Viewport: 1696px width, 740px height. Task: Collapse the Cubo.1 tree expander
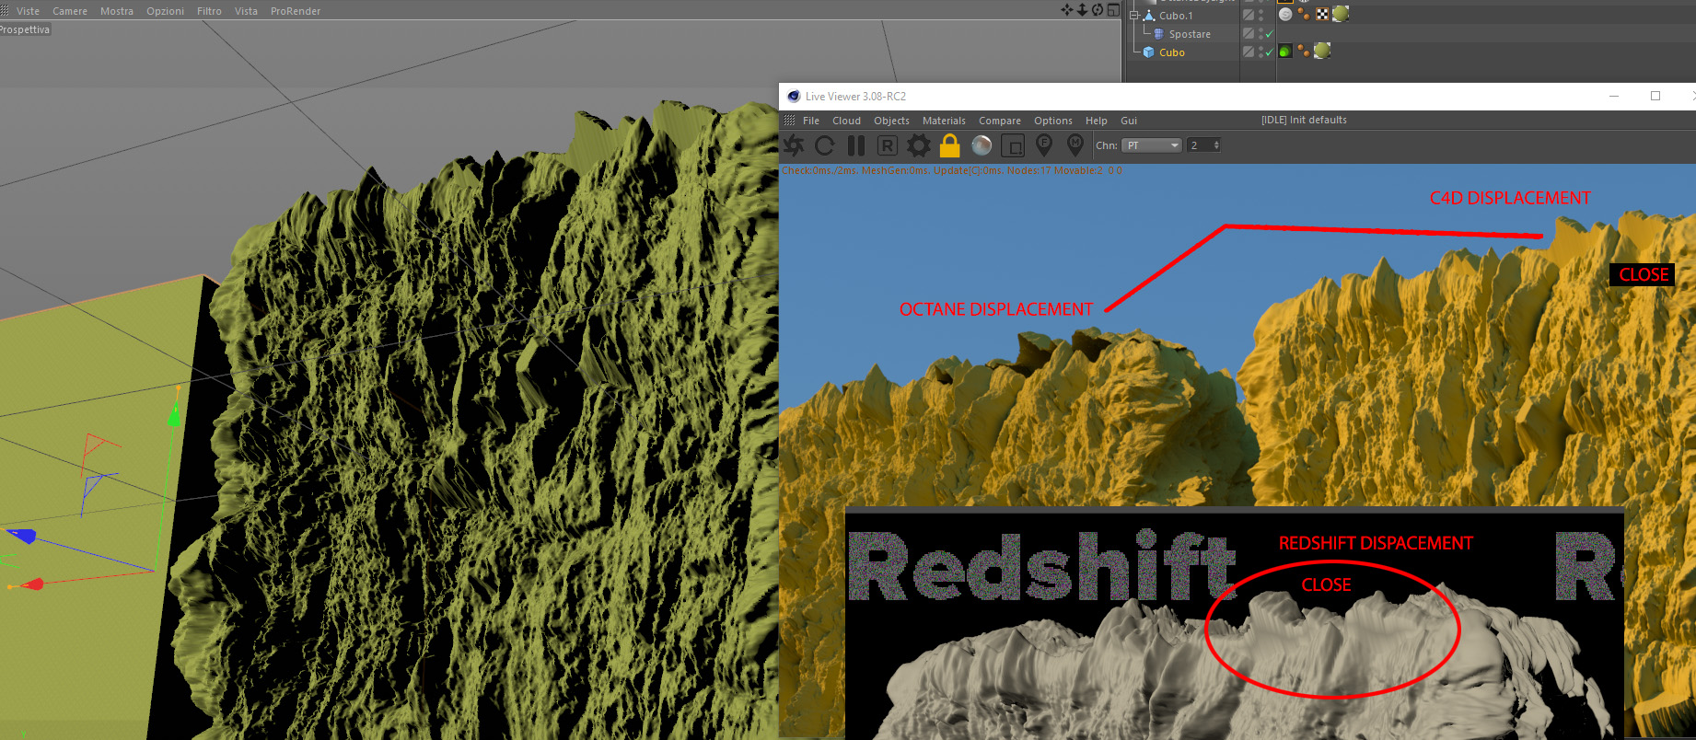click(1134, 16)
